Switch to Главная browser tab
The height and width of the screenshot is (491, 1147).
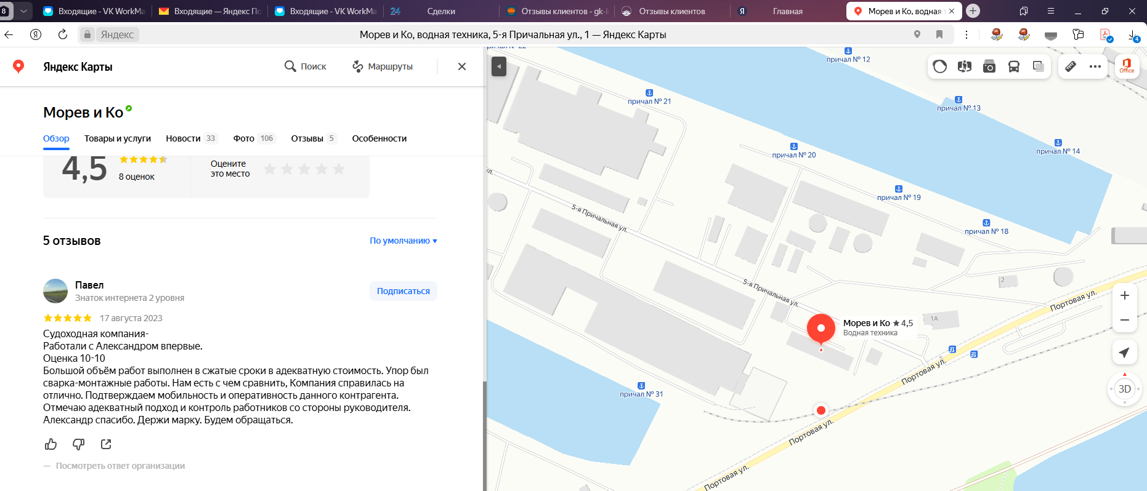(787, 11)
